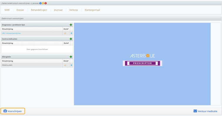The image size is (222, 116).
Task: Open the L84.1 Artrose/spondylose diagnosis link
Action: click(x=11, y=33)
